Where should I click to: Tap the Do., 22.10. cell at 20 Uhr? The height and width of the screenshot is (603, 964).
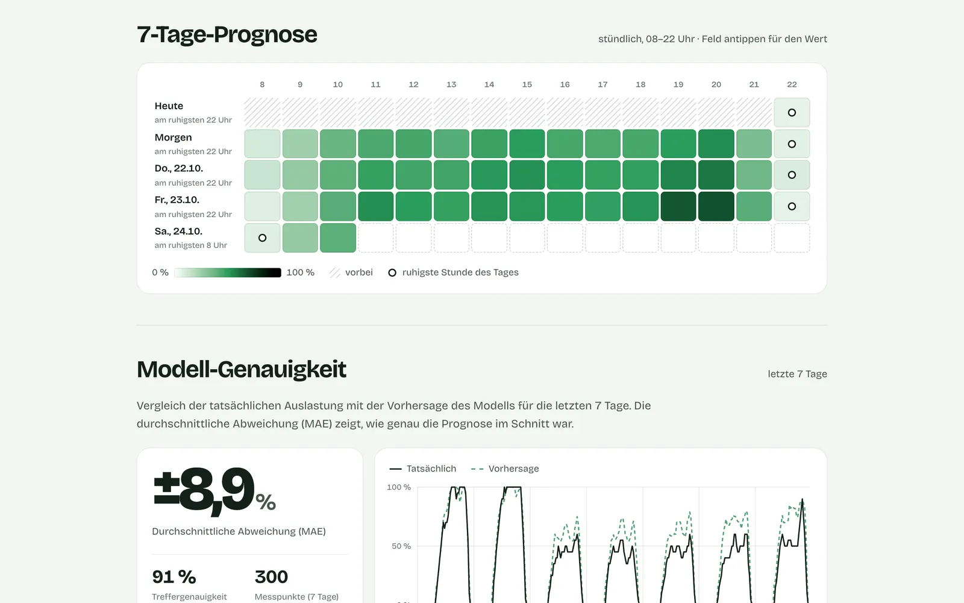coord(716,175)
